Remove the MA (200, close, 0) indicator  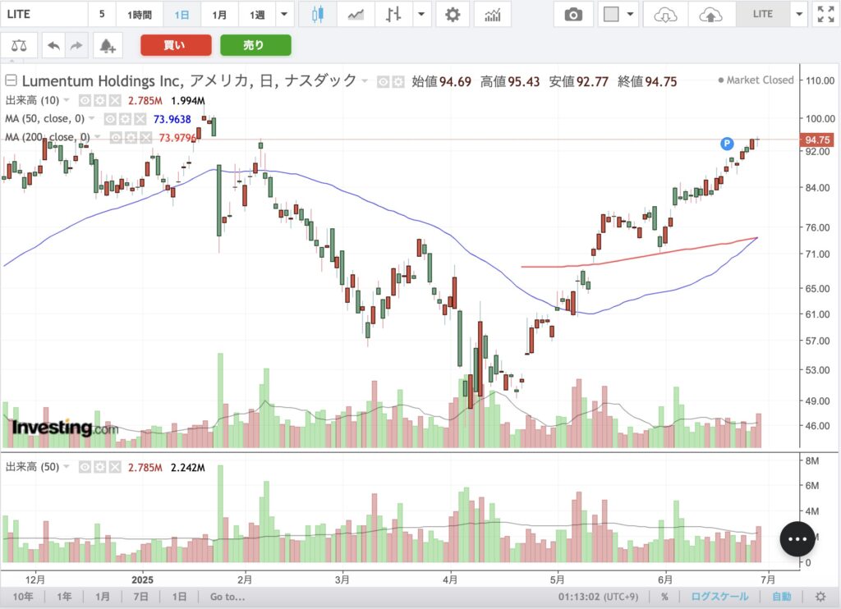click(x=145, y=138)
